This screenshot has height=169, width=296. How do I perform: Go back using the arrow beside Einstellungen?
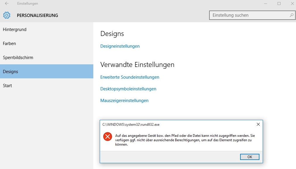click(x=7, y=4)
